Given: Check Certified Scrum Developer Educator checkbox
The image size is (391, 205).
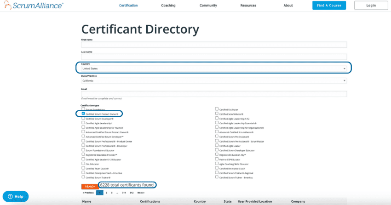Looking at the screenshot, I should point(217,150).
